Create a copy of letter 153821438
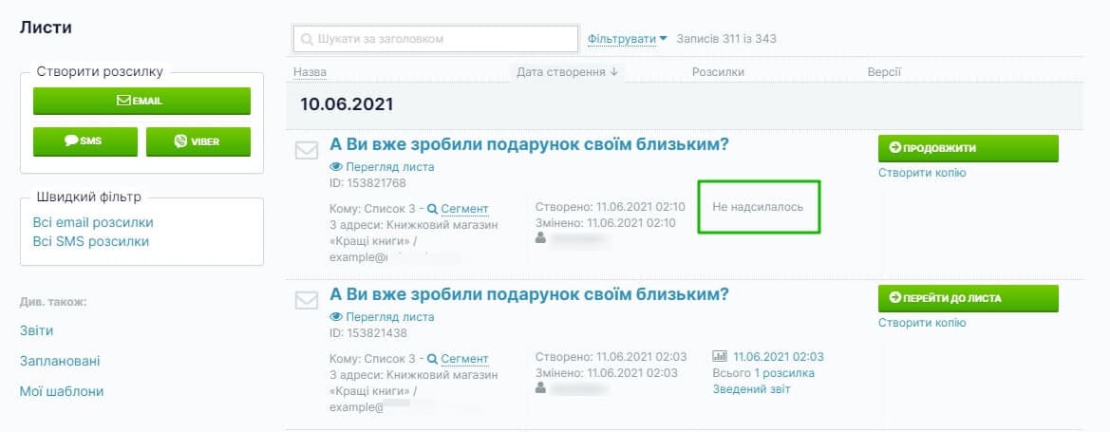The width and height of the screenshot is (1110, 432). 922,323
